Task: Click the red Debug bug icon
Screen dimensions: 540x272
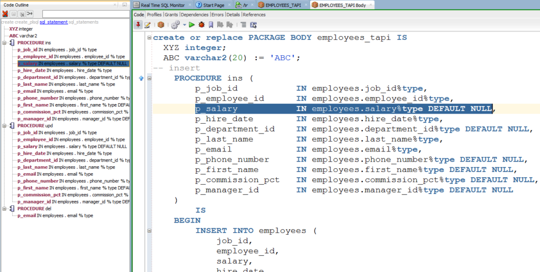Action: (x=201, y=25)
